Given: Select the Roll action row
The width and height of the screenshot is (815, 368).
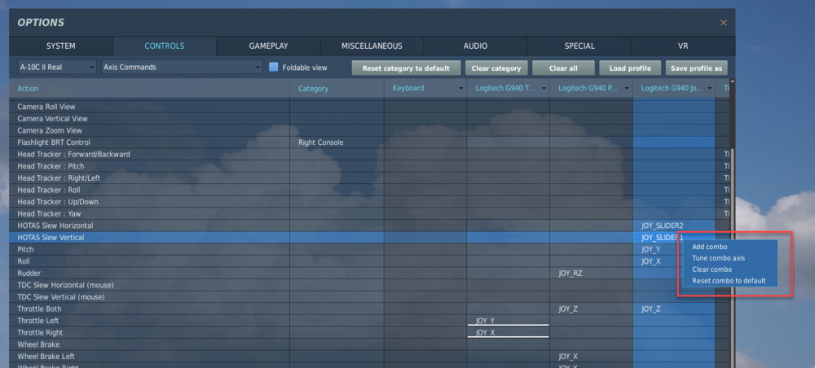Looking at the screenshot, I should pyautogui.click(x=369, y=261).
